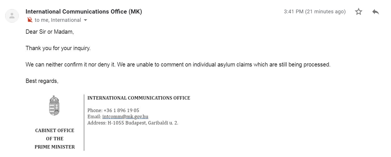Click the 'neither confirm it nor deny' sentence

(70, 64)
